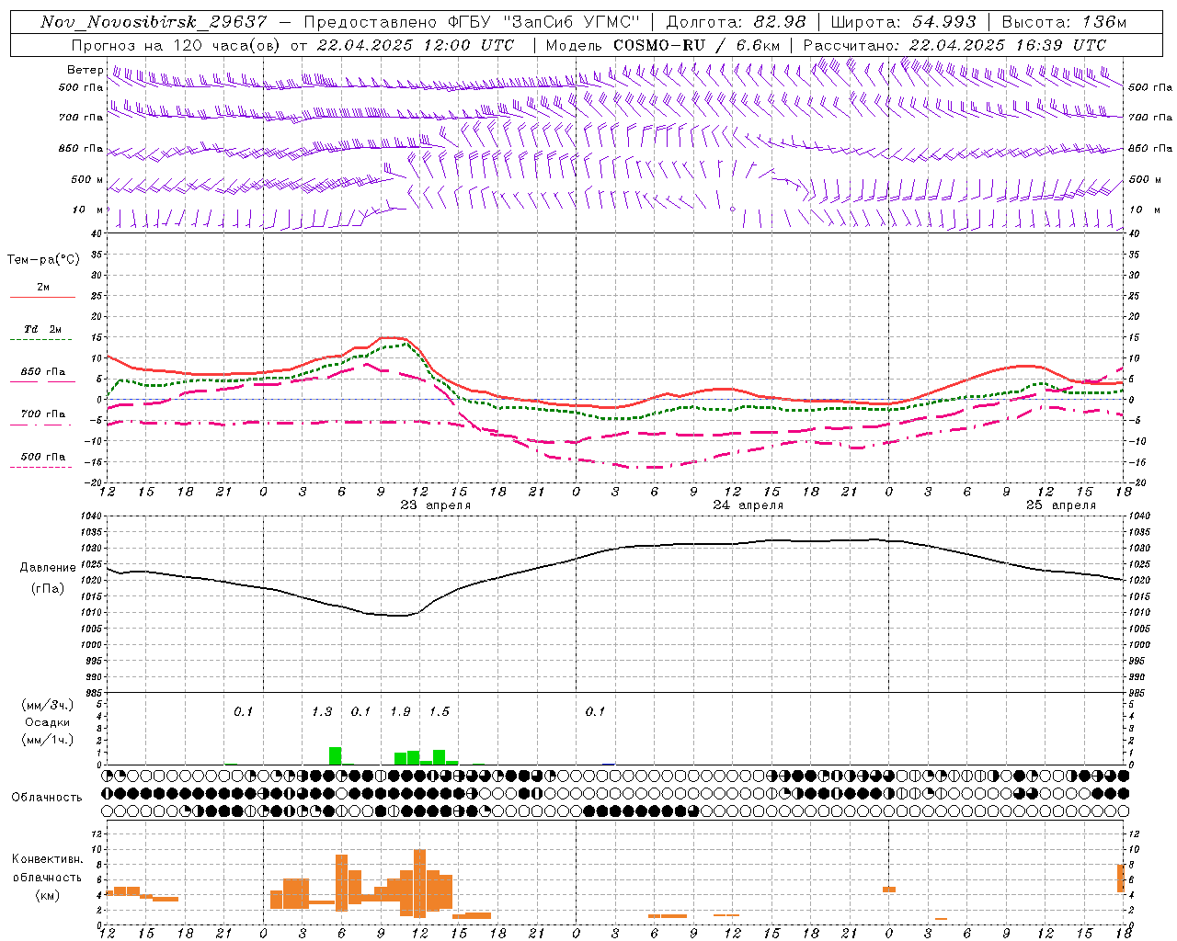Click the 'Высота: 136м' header entry
The height and width of the screenshot is (941, 1177).
(1065, 22)
